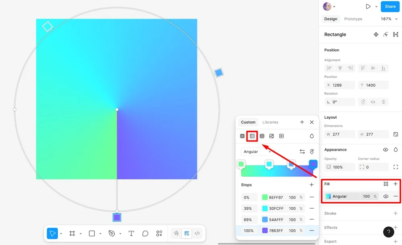The image size is (402, 245).
Task: Toggle constrain proportions for dimensions
Action: [396, 134]
